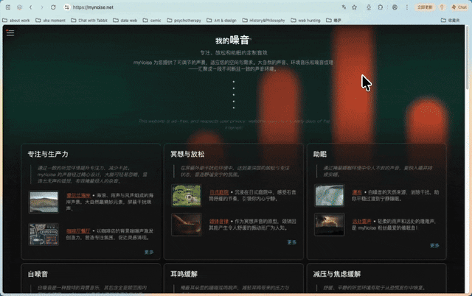
Task: Open the thunderstorm thumbnail
Action: point(330,225)
